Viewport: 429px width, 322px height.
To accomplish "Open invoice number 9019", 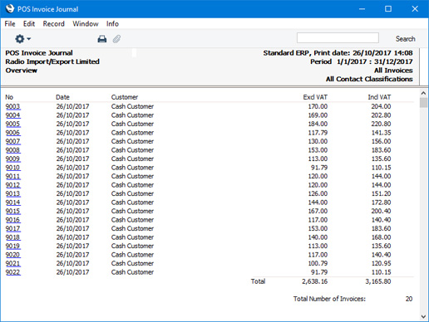I will [13, 246].
